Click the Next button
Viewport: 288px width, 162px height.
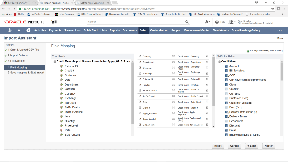(268, 146)
